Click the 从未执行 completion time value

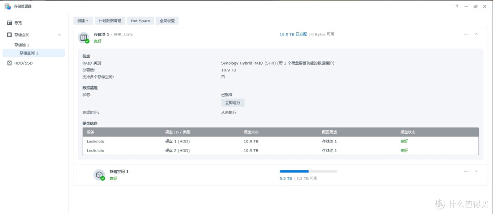coord(229,112)
